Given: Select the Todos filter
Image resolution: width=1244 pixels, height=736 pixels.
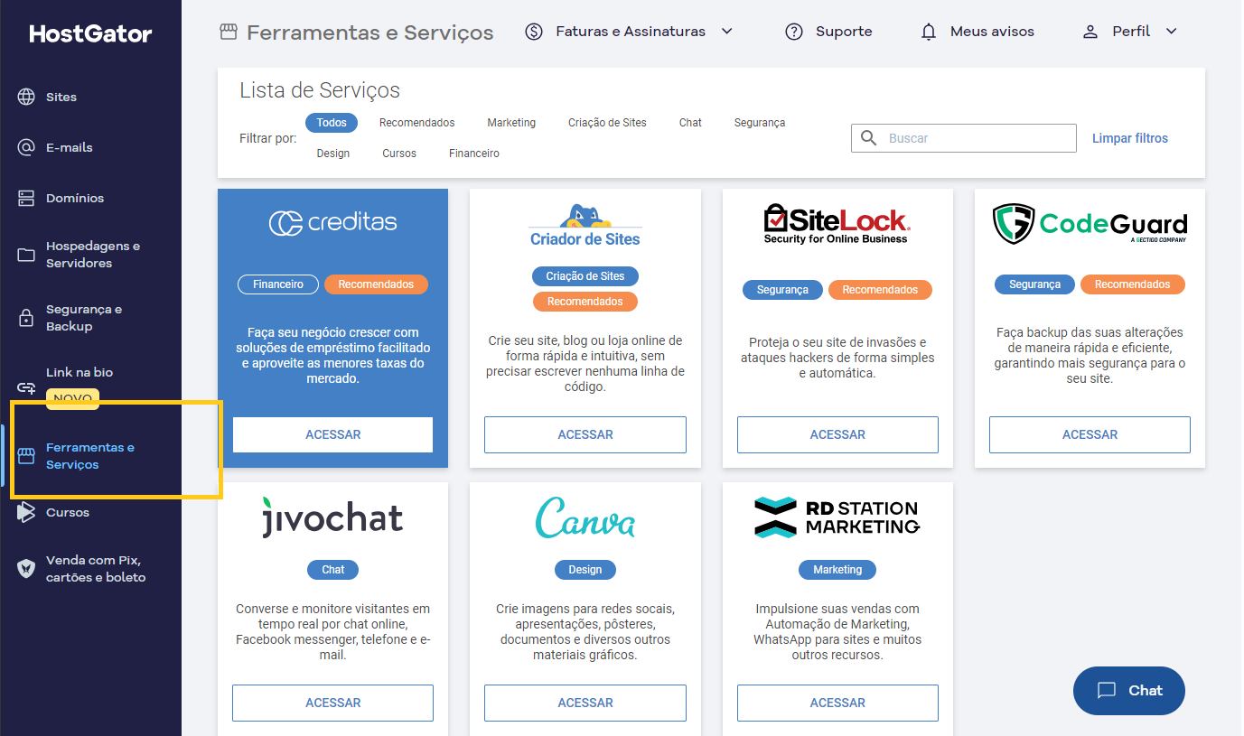Looking at the screenshot, I should pyautogui.click(x=332, y=123).
